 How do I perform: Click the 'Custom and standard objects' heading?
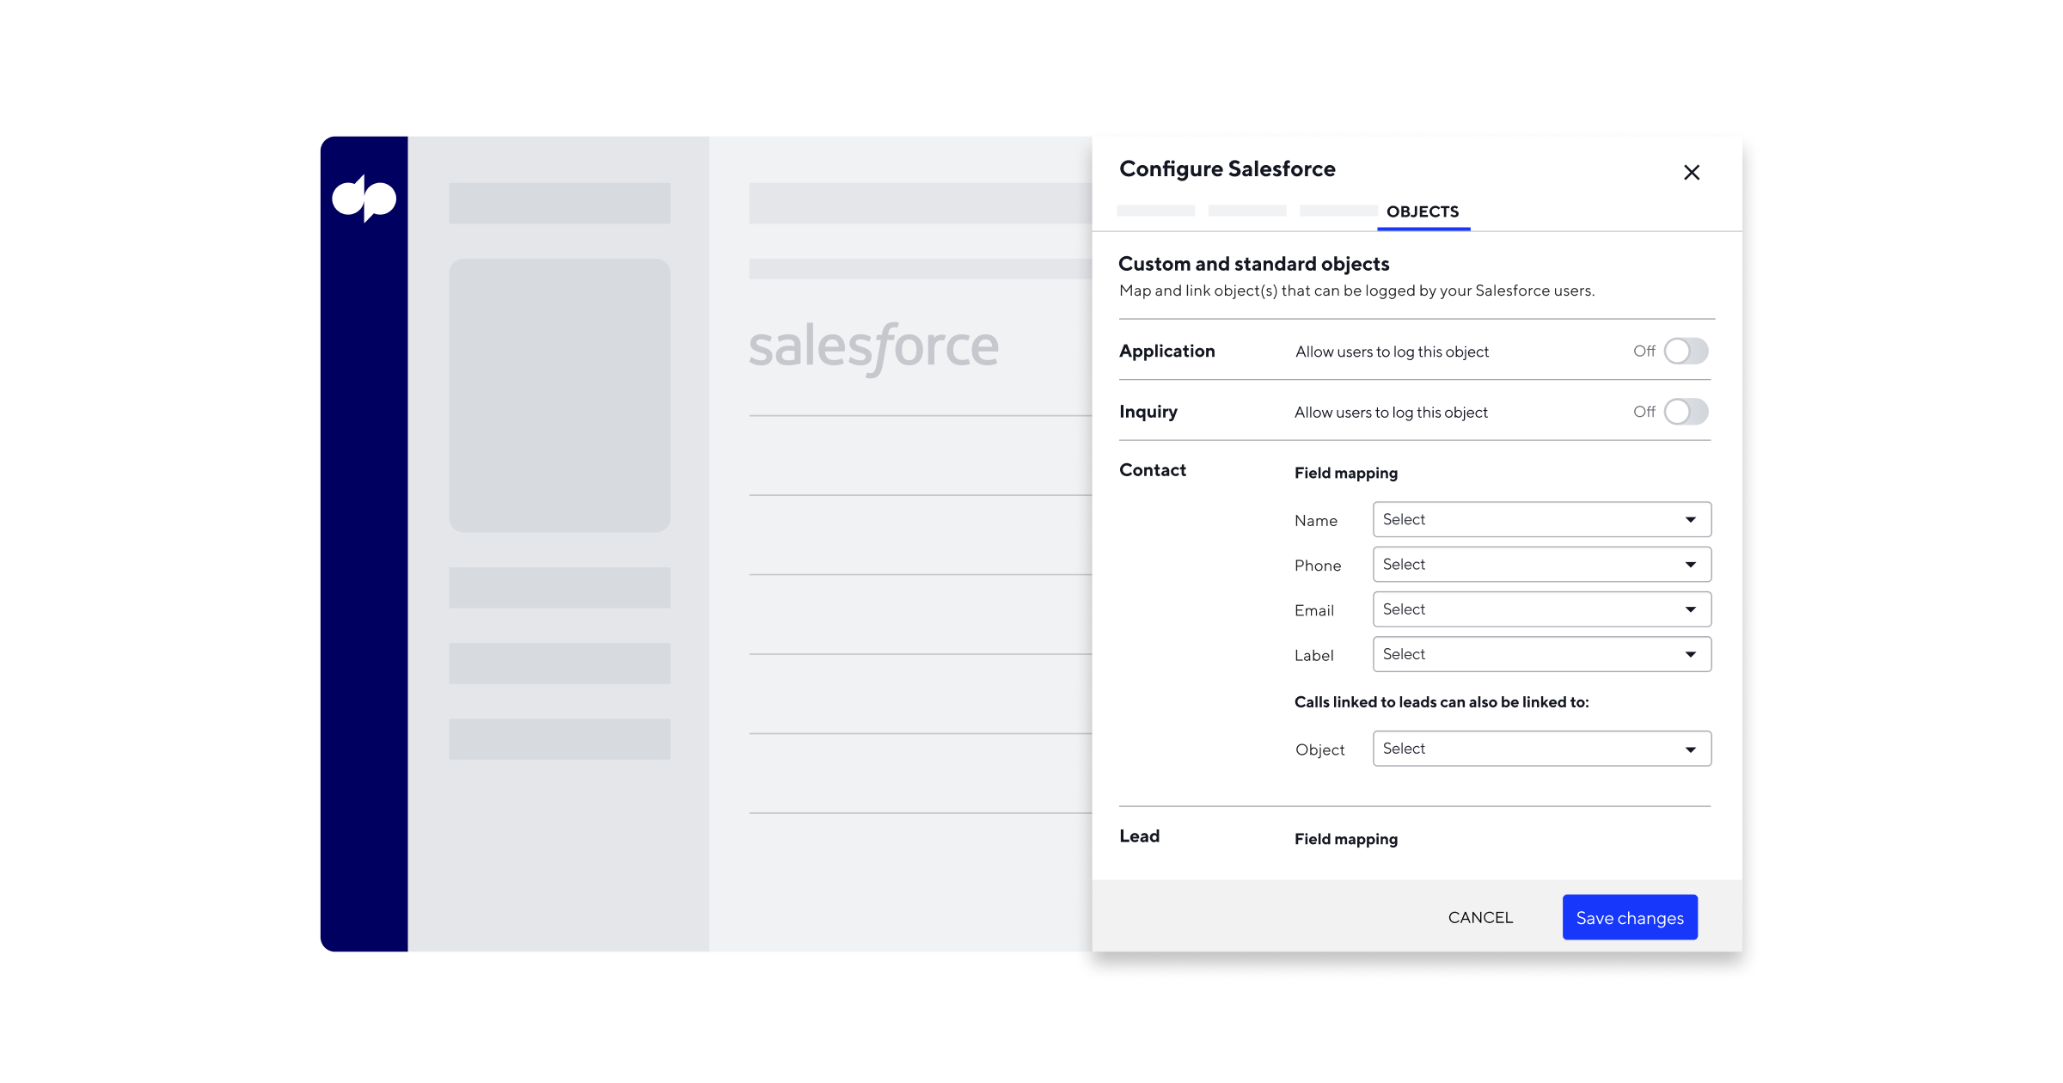tap(1253, 264)
